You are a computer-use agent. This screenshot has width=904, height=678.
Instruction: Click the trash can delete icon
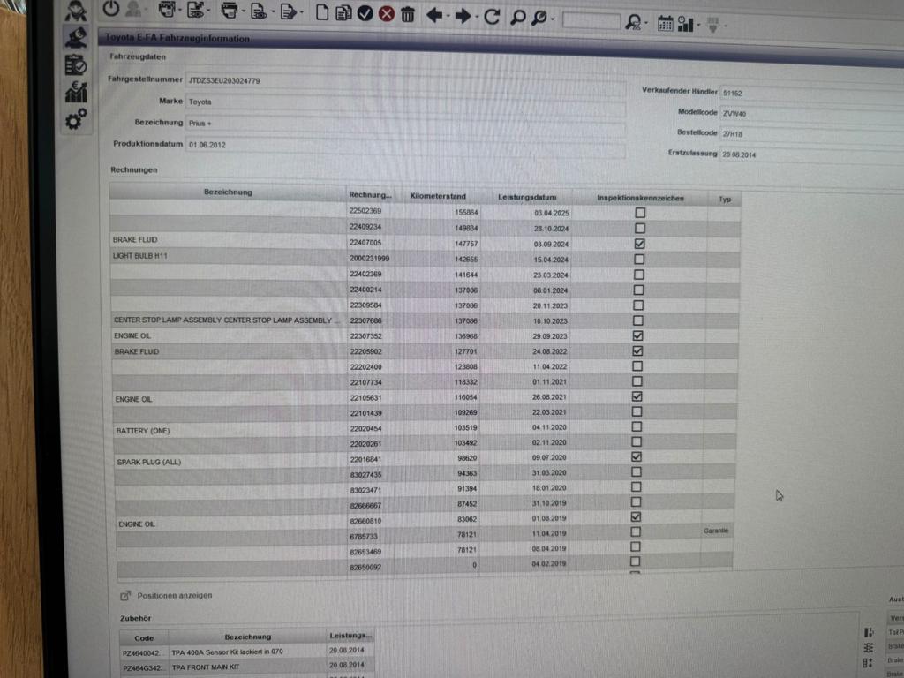click(408, 15)
